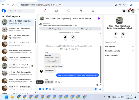Open conversation information purple icon
The width and height of the screenshot is (139, 100).
(x=99, y=19)
